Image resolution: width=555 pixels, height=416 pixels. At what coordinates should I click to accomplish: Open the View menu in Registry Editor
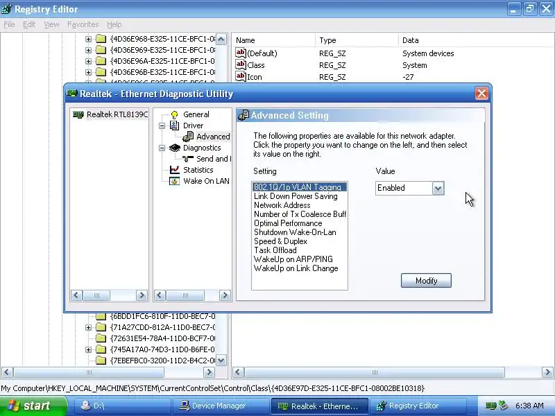pyautogui.click(x=51, y=24)
